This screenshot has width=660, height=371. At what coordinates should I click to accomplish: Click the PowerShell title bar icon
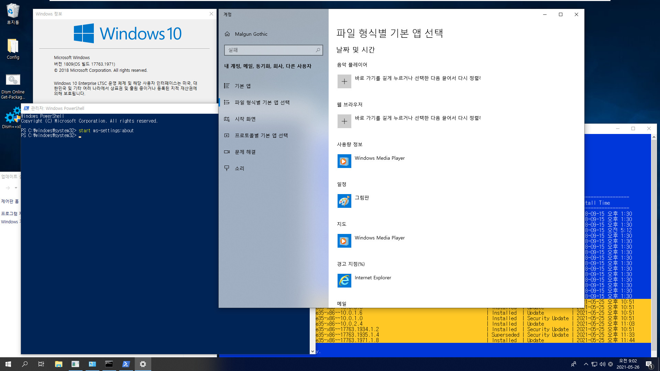[x=26, y=108]
